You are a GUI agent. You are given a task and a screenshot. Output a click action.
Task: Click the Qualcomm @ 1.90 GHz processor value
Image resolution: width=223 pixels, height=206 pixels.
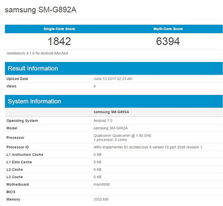click(x=122, y=136)
